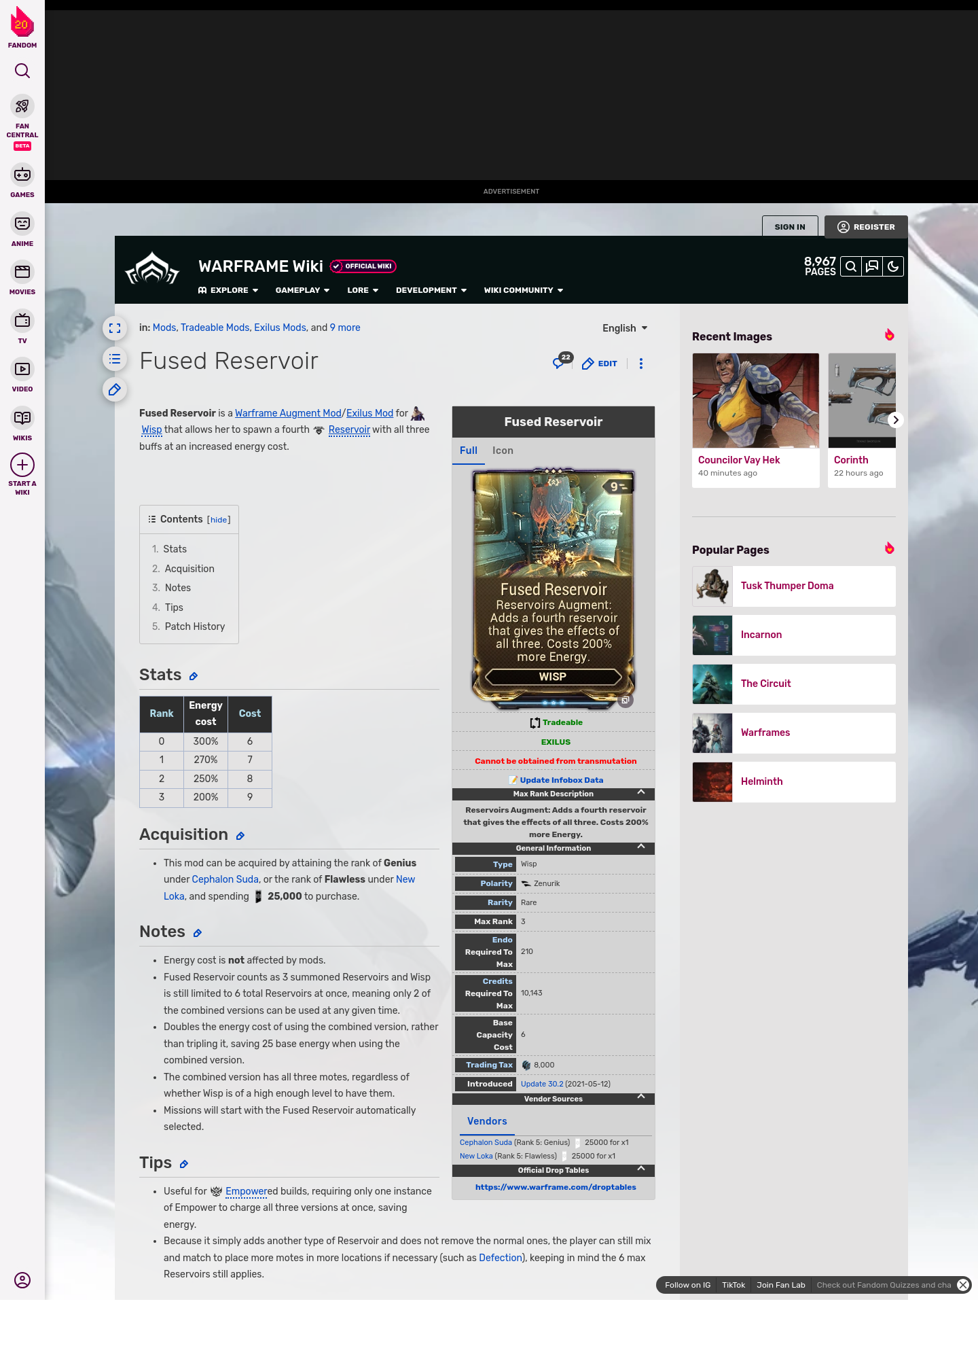978x1359 pixels.
Task: Expand the Lore menu
Action: pos(363,290)
